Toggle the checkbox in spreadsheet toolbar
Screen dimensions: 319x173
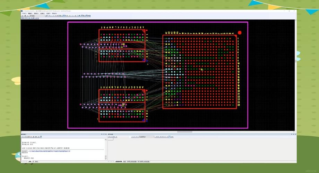[169, 137]
